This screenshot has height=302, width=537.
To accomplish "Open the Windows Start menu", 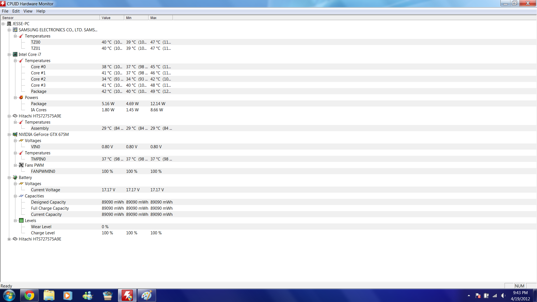I will (x=9, y=296).
